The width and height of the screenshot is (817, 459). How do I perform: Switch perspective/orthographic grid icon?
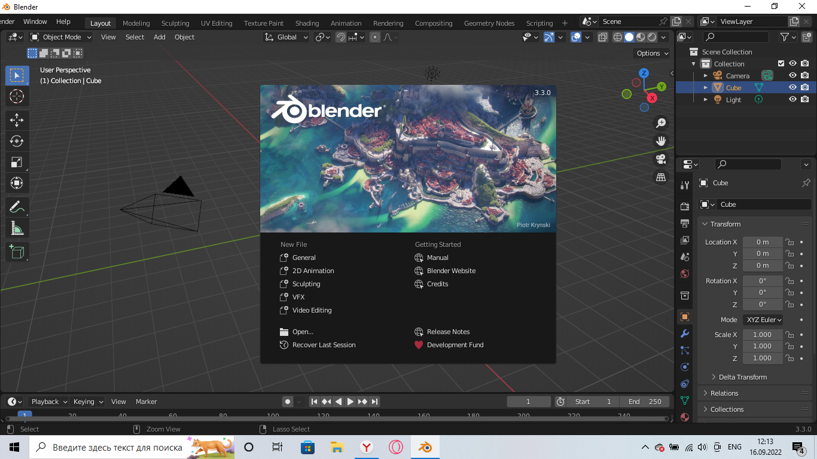(661, 177)
